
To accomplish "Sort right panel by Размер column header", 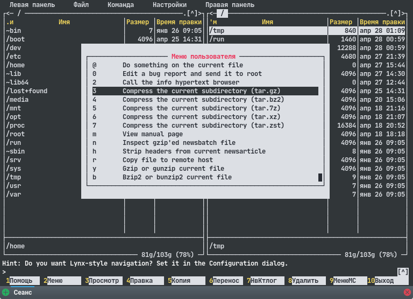I will 341,22.
